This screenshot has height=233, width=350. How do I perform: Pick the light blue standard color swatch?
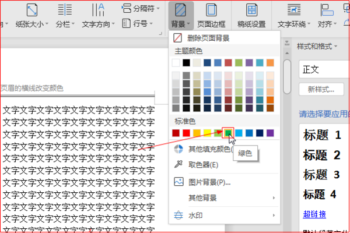[x=239, y=133]
